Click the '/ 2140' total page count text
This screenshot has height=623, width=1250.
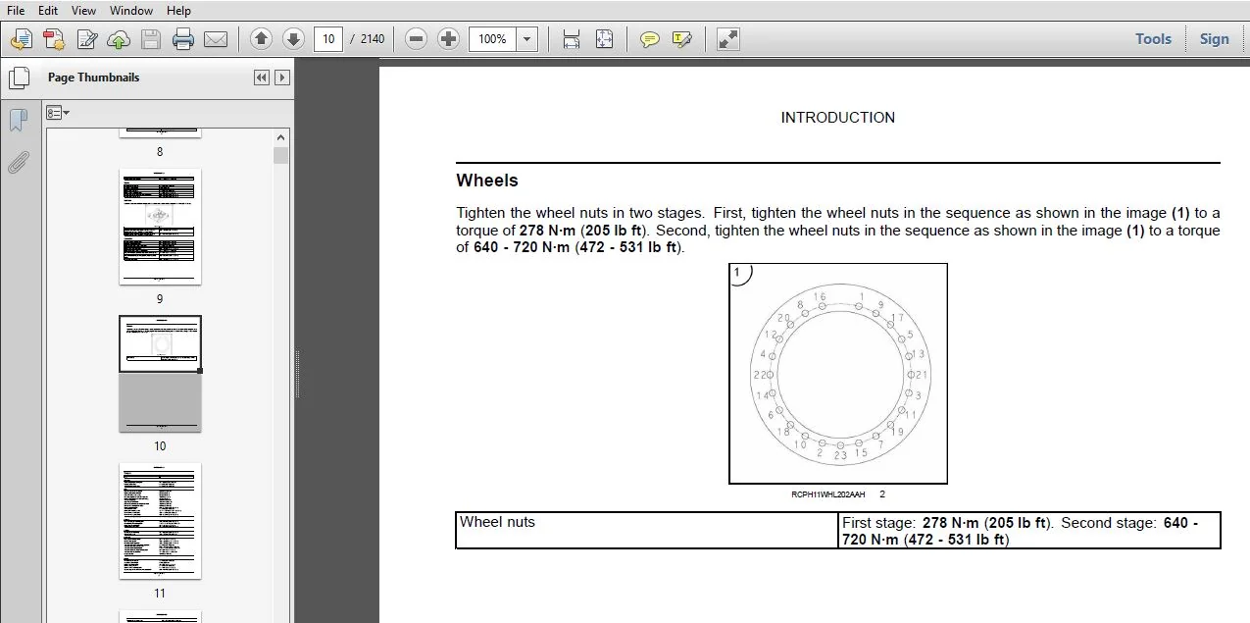tap(368, 39)
